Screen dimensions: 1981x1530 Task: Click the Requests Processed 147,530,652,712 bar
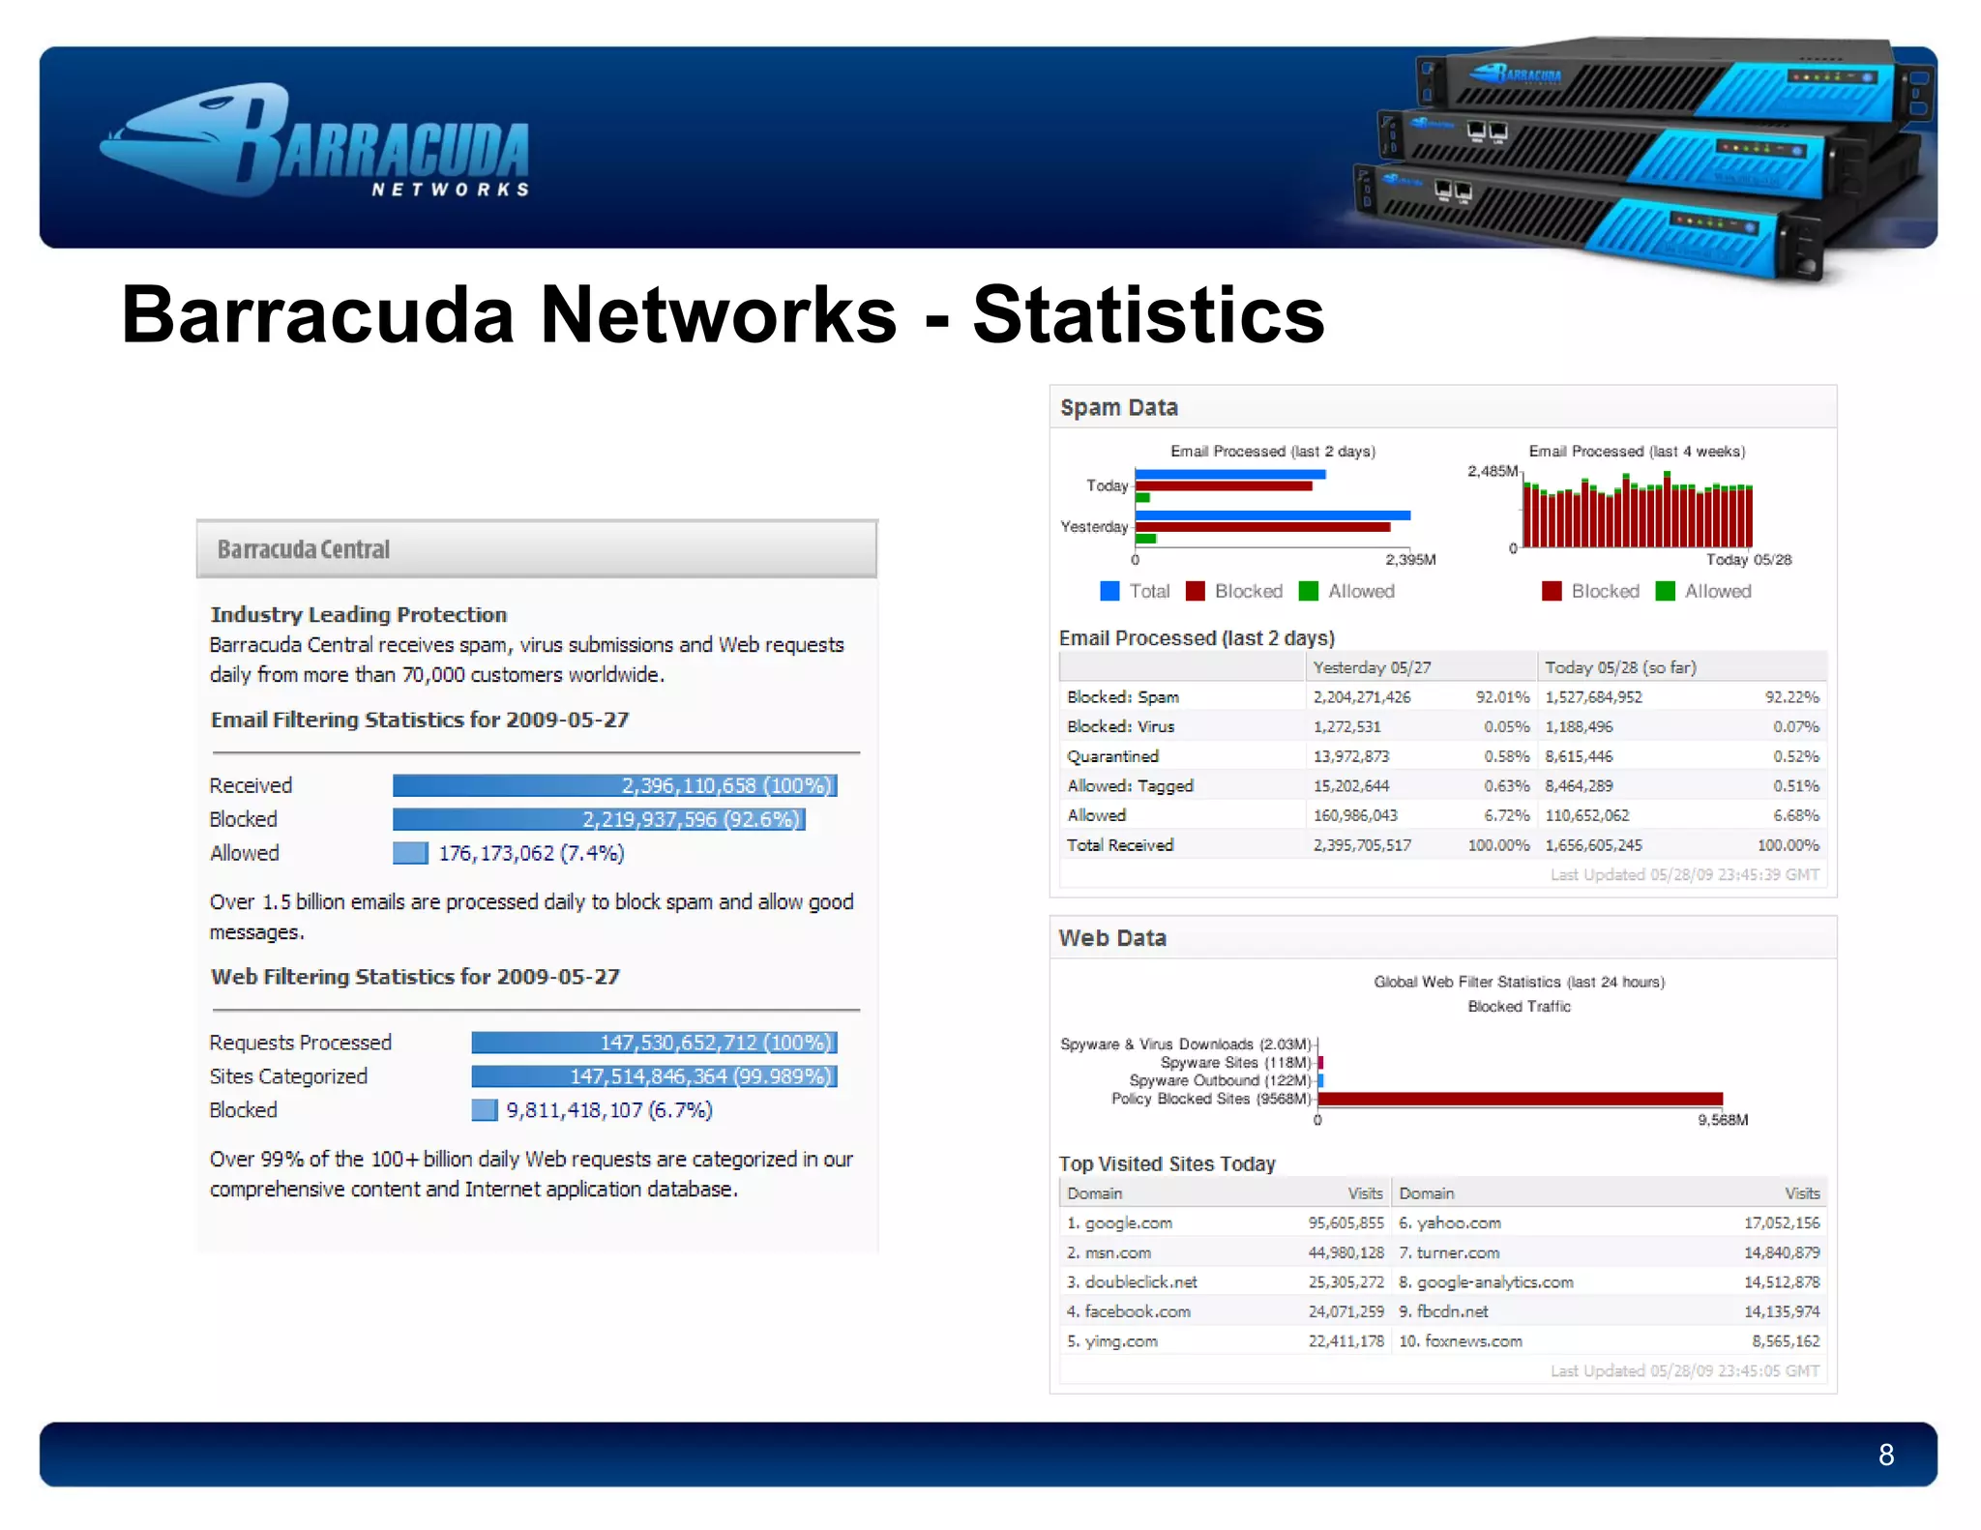[655, 1043]
